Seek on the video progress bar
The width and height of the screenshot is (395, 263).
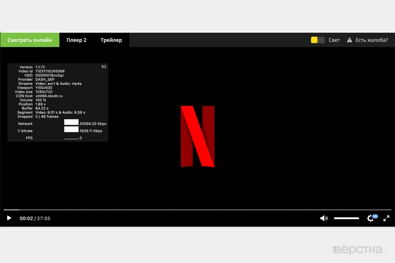(197, 210)
